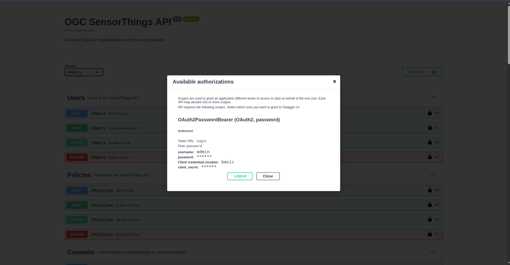Click the 'Delete a User' description
510x265 pixels.
(119, 158)
